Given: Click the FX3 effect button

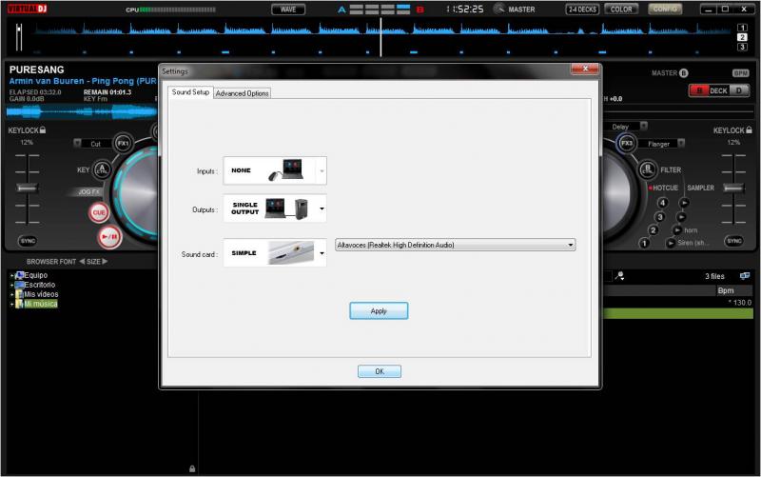Looking at the screenshot, I should click(x=627, y=143).
